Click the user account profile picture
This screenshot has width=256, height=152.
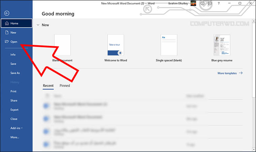(x=193, y=3)
